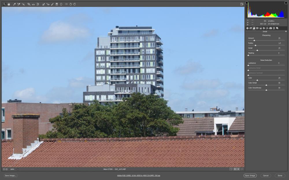Activate the Transform tool

(38, 4)
